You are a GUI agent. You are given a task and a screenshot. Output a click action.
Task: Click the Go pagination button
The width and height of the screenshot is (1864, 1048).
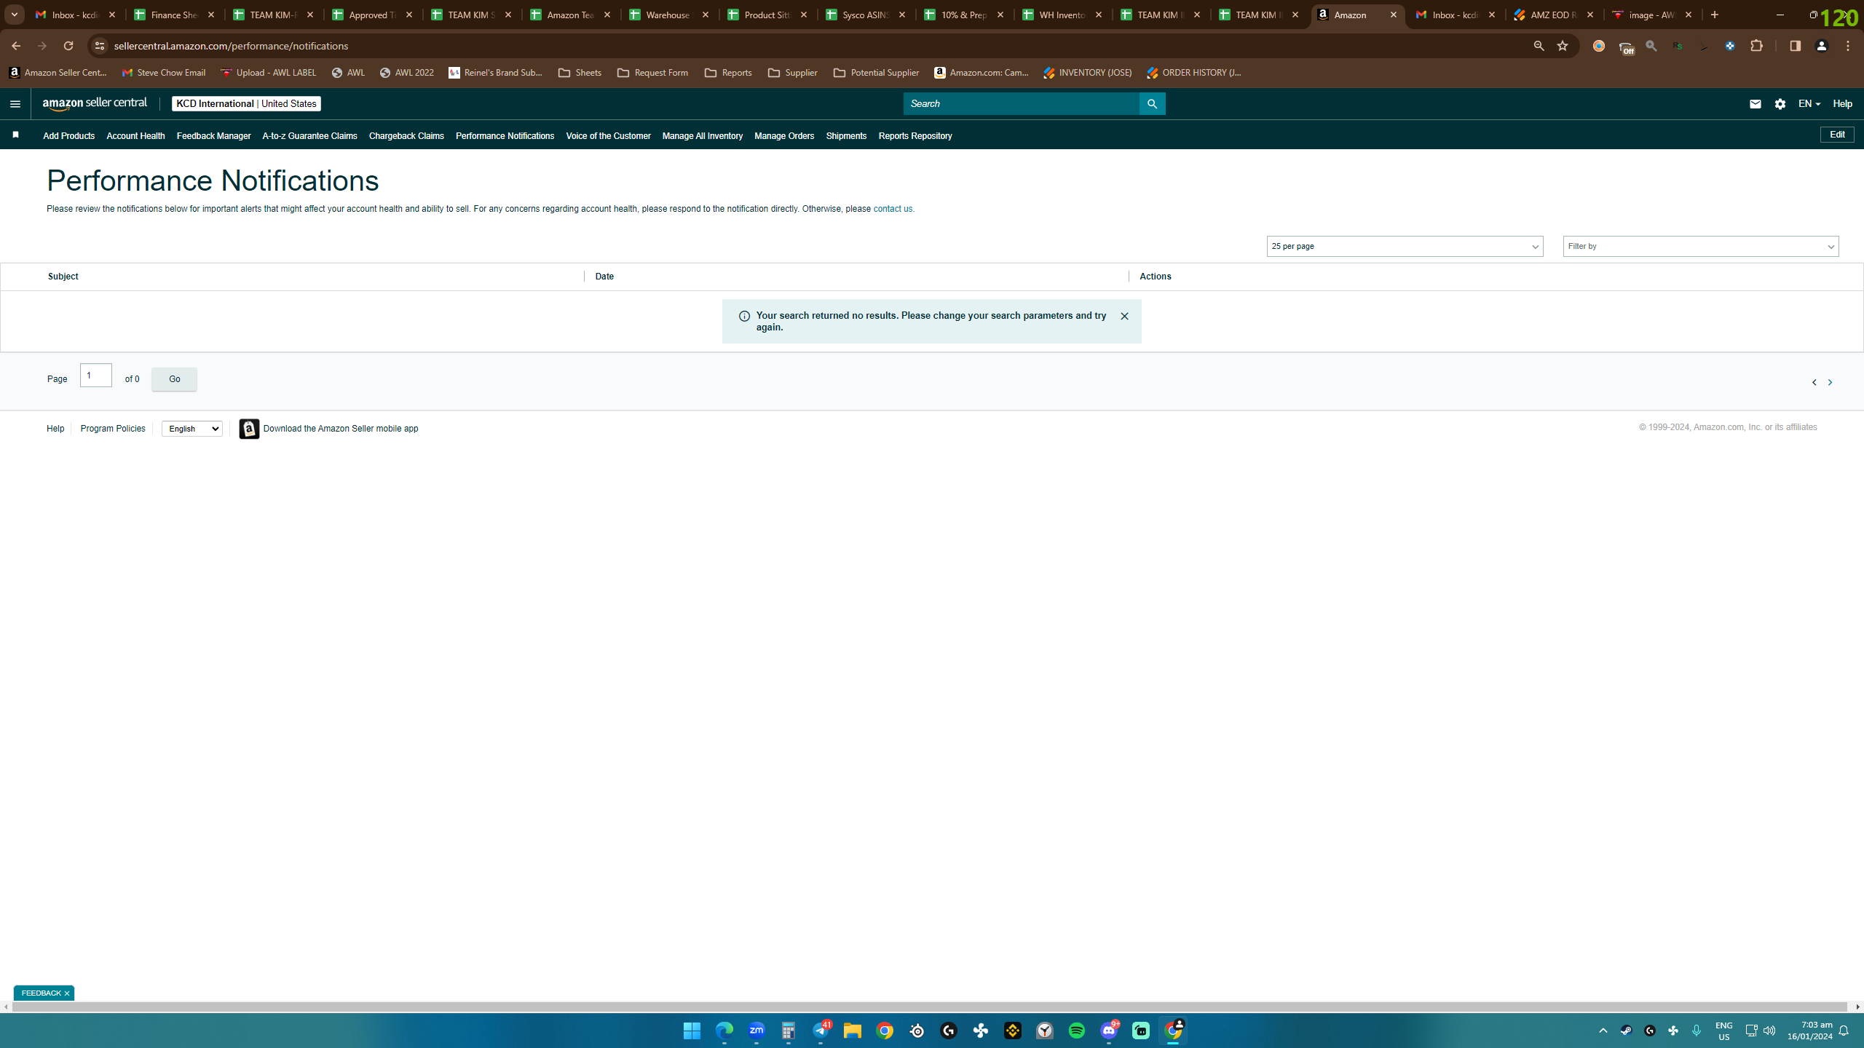click(x=174, y=379)
